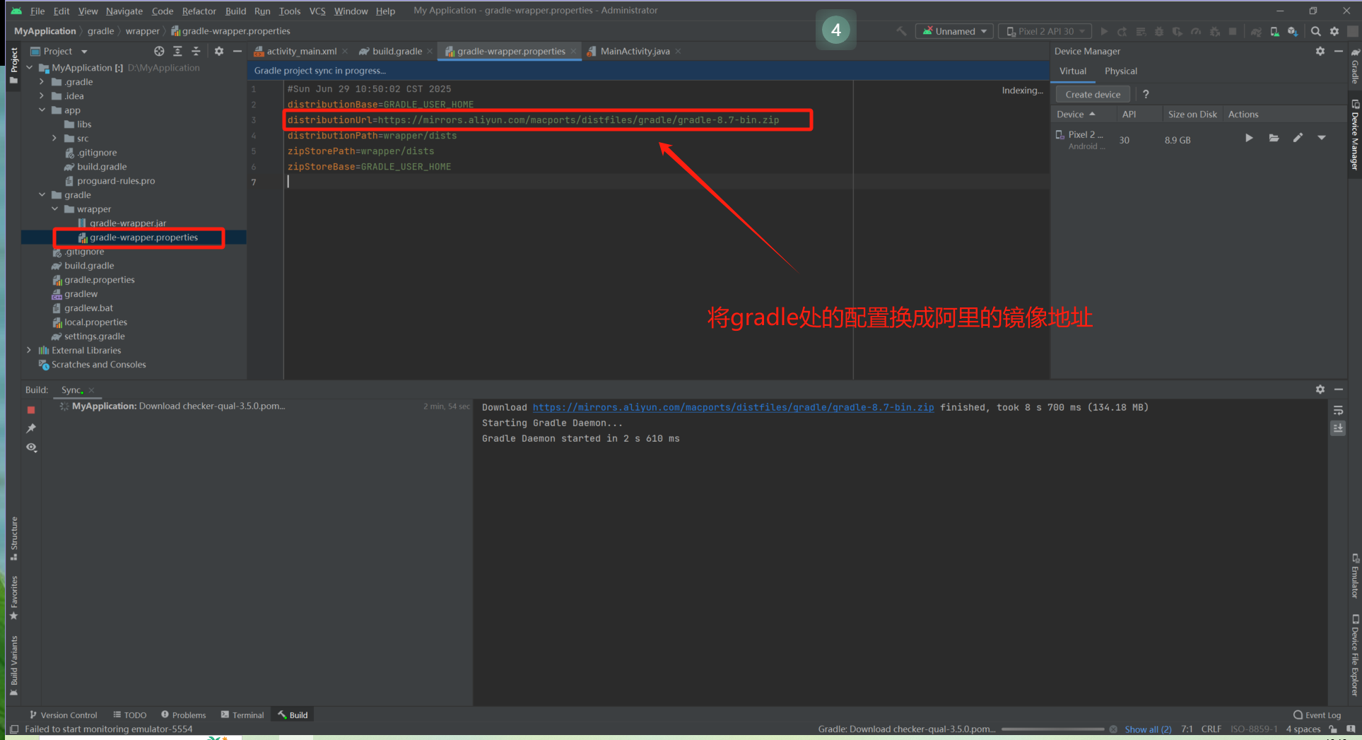The image size is (1362, 740).
Task: Click Select Opened File target icon
Action: pyautogui.click(x=159, y=51)
